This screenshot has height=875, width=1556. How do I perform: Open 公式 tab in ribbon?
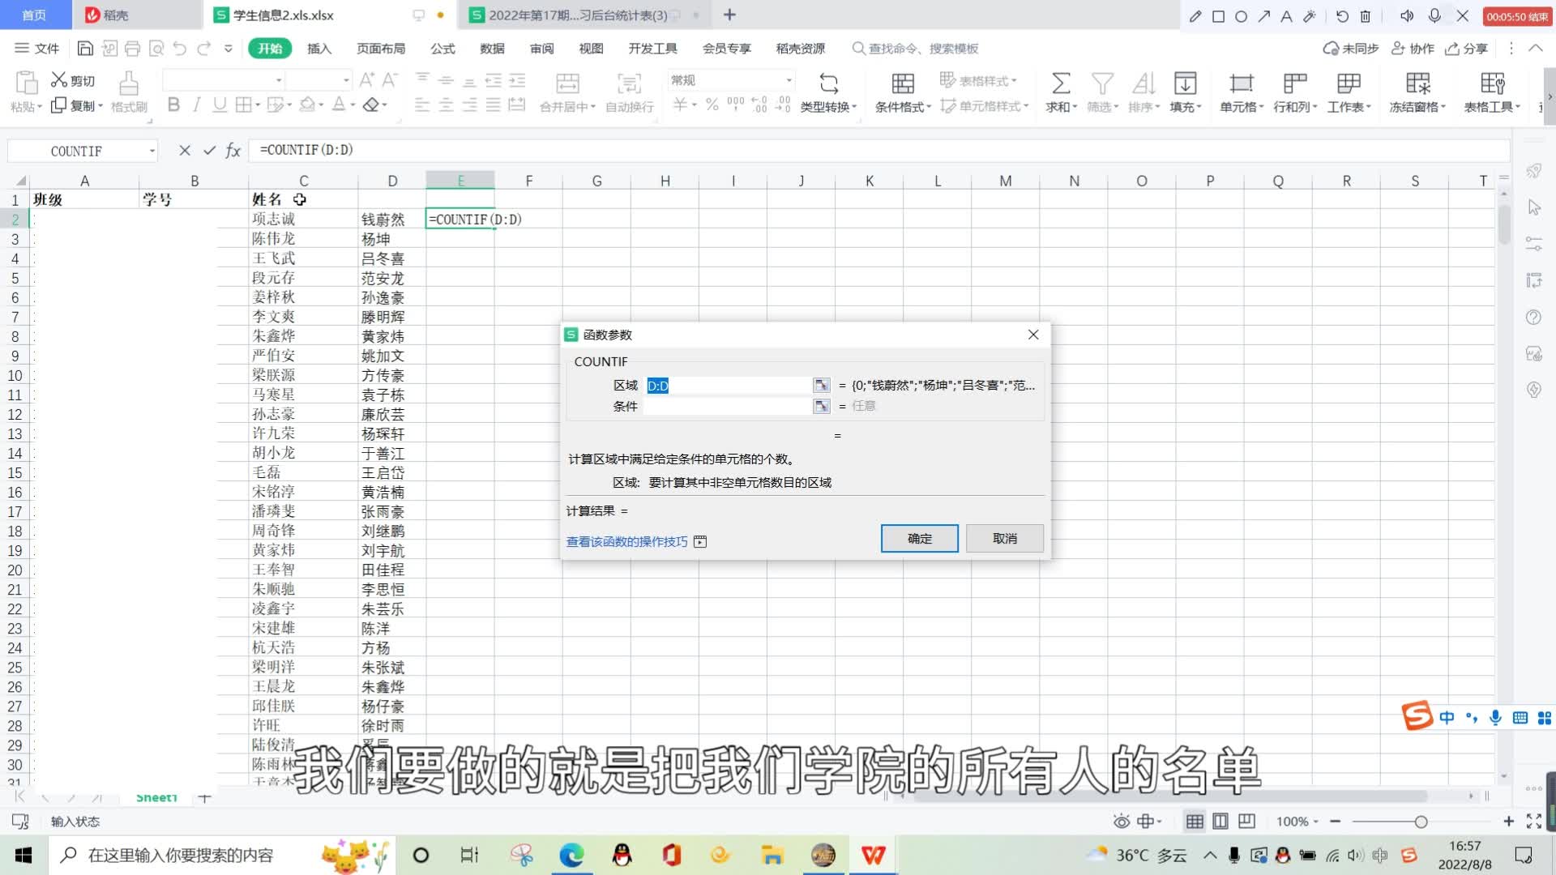click(442, 48)
